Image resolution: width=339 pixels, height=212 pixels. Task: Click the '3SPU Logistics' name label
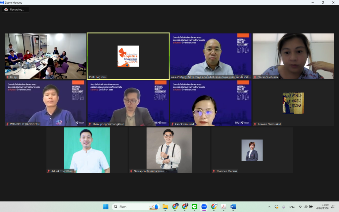pyautogui.click(x=97, y=77)
